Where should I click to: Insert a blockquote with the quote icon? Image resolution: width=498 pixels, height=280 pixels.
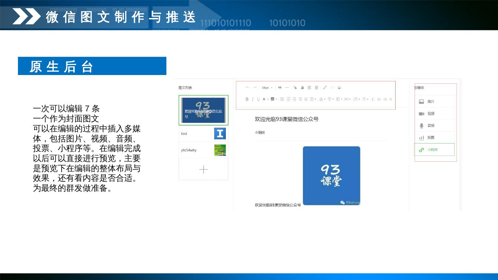(280, 88)
